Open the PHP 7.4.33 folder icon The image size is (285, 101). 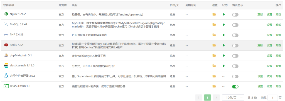point(214,35)
